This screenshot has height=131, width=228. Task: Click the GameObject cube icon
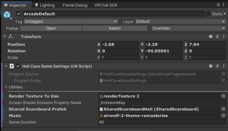(8, 15)
